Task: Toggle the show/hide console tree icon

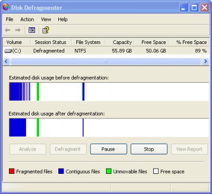Action: [x=32, y=30]
